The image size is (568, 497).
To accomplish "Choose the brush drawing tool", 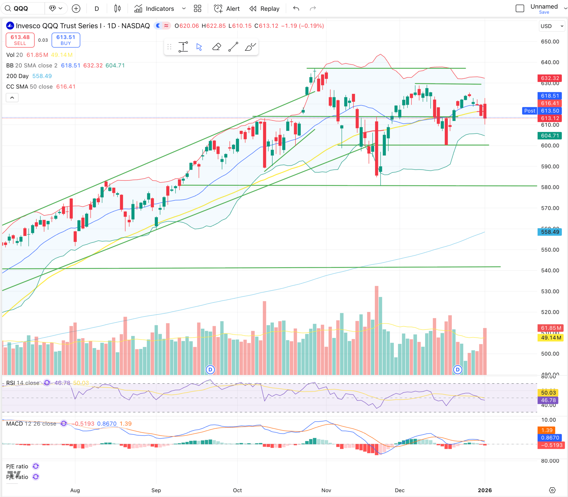I will pos(250,47).
